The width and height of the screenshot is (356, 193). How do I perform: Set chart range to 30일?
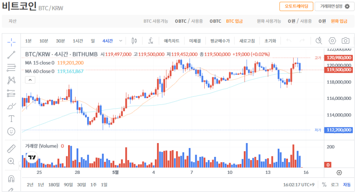(x=81, y=185)
